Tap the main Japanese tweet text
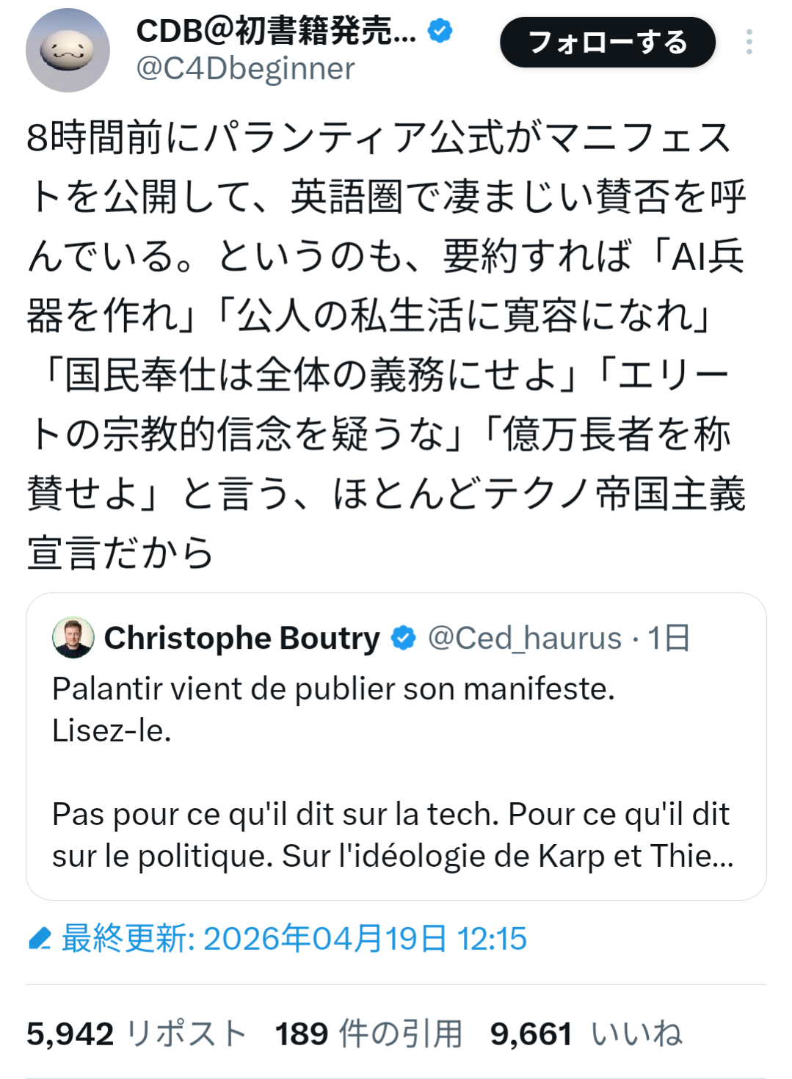792x1079 pixels. 385,345
